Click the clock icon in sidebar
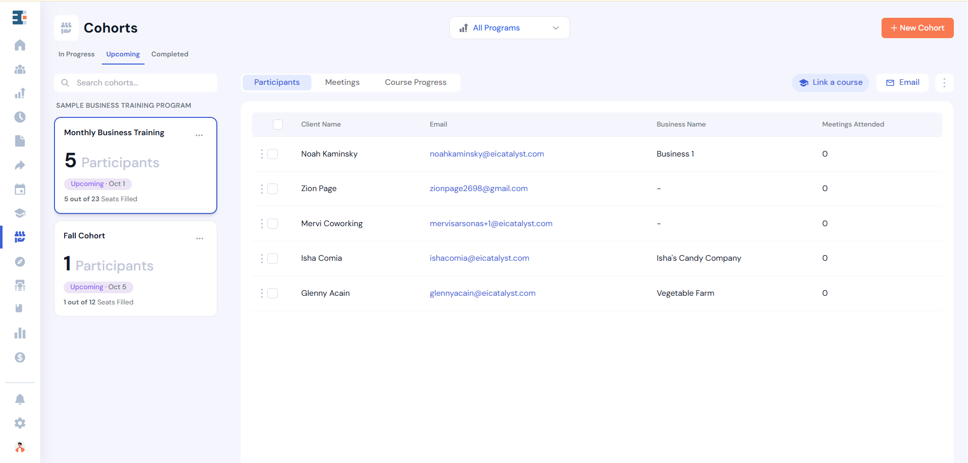 pos(20,117)
